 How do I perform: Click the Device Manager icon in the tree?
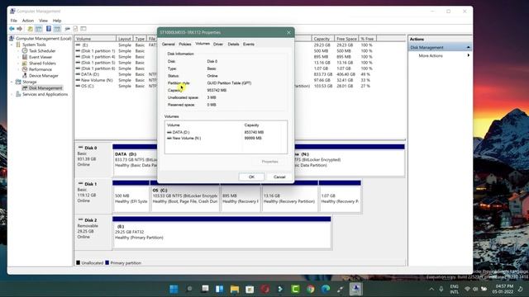pos(25,76)
